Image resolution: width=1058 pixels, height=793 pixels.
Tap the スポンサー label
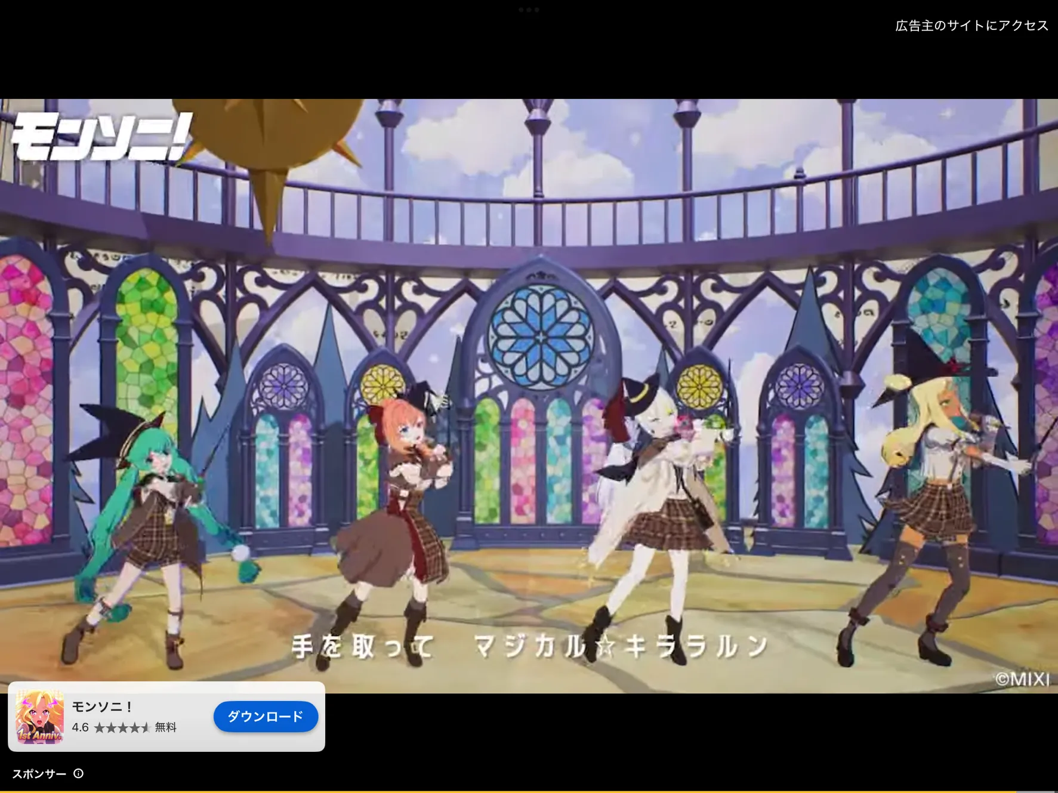39,774
